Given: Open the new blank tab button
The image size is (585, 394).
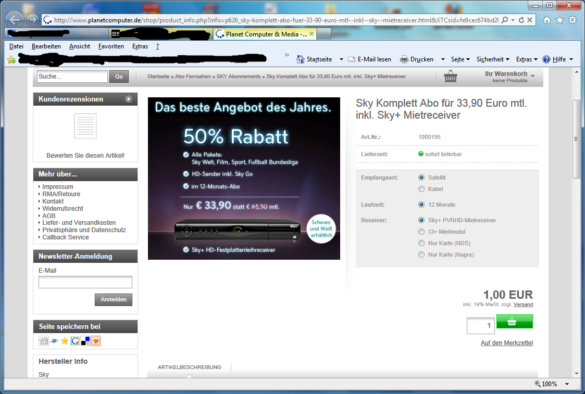Looking at the screenshot, I should click(x=324, y=34).
